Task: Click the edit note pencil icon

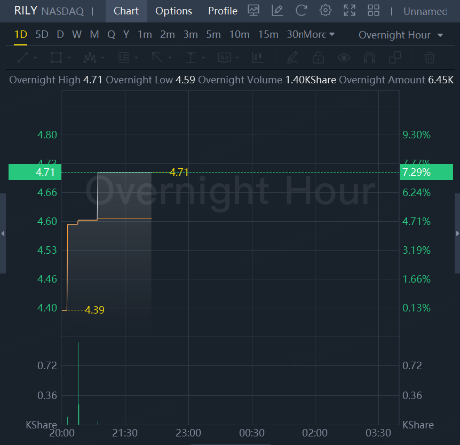Action: click(277, 11)
